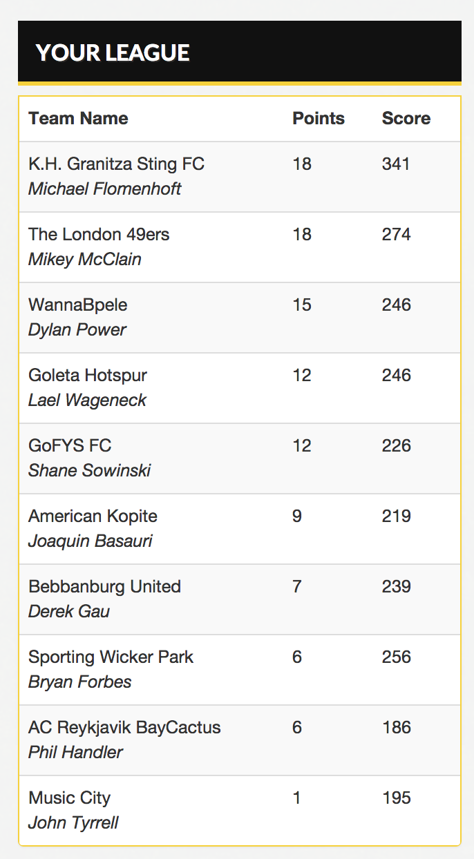Select manager John Tyrrell
474x859 pixels.
[x=73, y=822]
